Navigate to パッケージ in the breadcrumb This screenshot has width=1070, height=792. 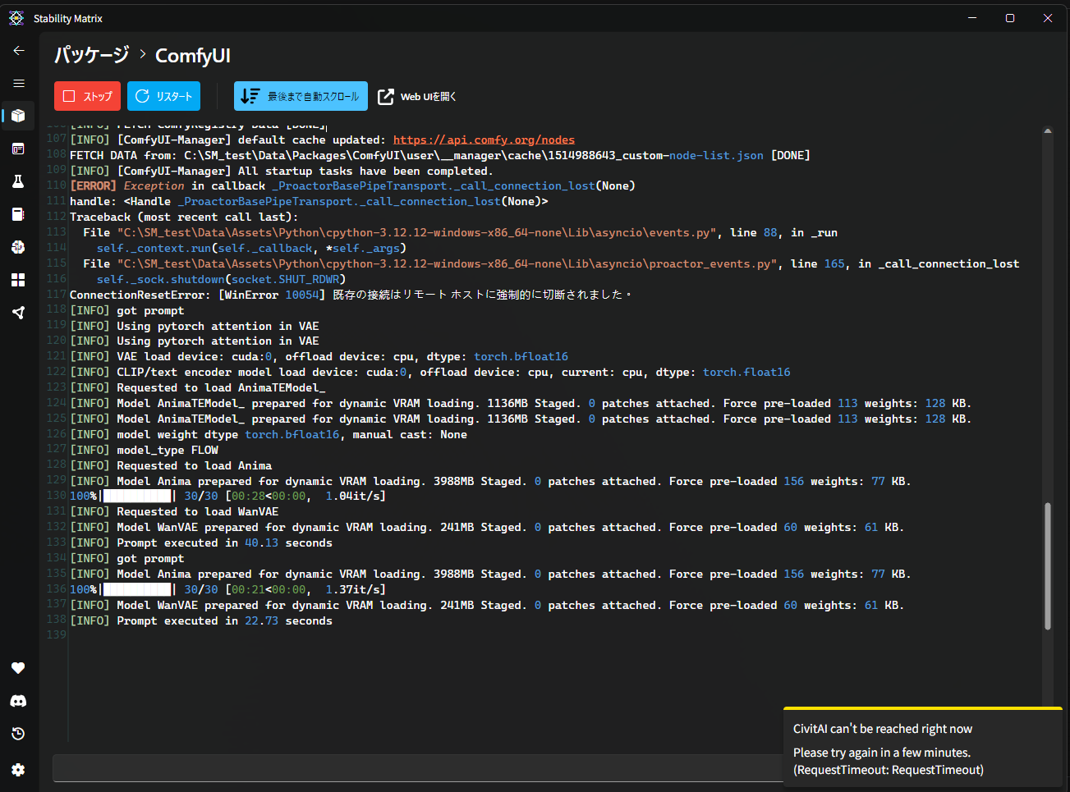click(x=92, y=55)
